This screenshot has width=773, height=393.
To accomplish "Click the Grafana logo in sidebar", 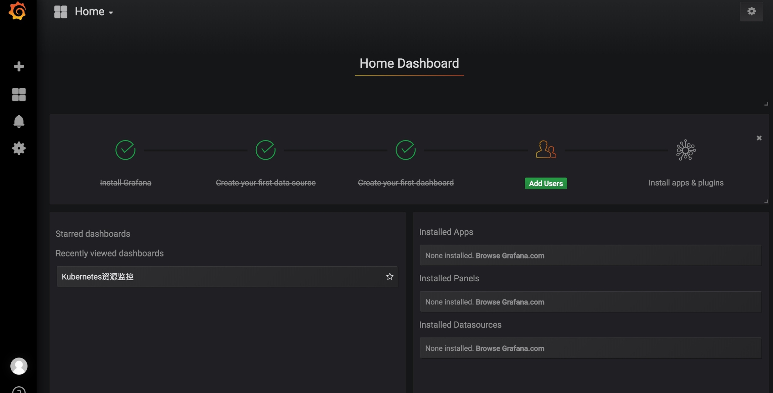I will tap(17, 11).
